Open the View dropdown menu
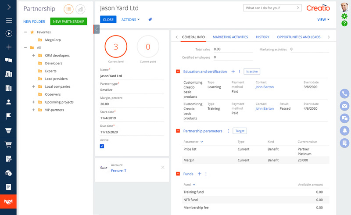Image resolution: width=351 pixels, height=215 pixels. pos(323,19)
